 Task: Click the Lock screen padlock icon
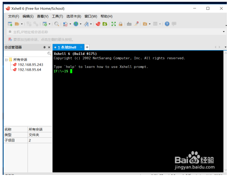point(121,24)
